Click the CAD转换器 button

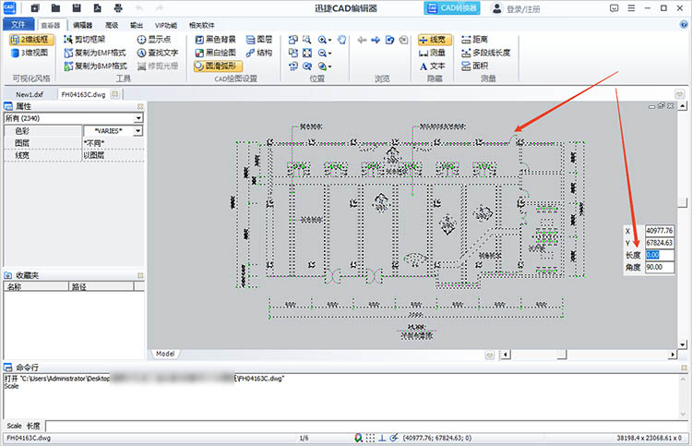pos(452,8)
